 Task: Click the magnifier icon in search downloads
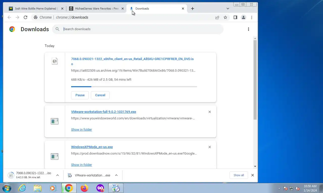click(58, 29)
